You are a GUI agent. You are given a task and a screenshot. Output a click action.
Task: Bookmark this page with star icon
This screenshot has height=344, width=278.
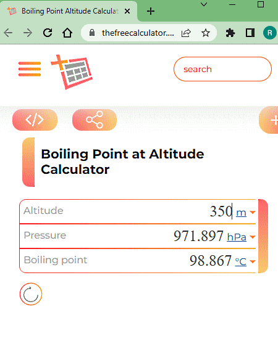point(206,33)
